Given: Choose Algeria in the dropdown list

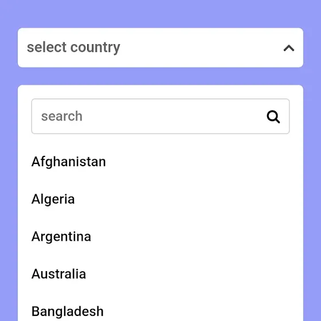Looking at the screenshot, I should (x=53, y=199).
